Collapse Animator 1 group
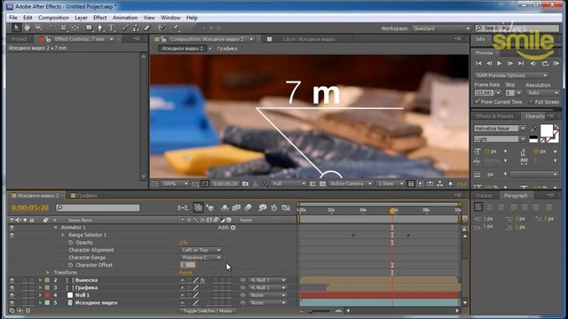This screenshot has height=319, width=568. point(55,228)
